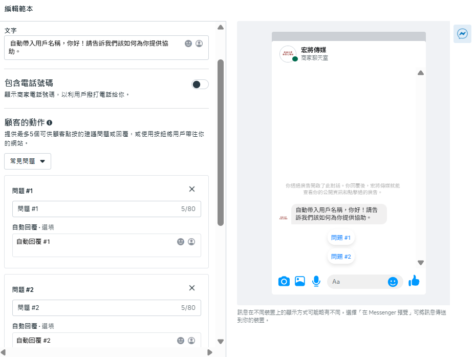Click info icon next to 顧客的動作
This screenshot has height=357, width=475.
[x=49, y=123]
